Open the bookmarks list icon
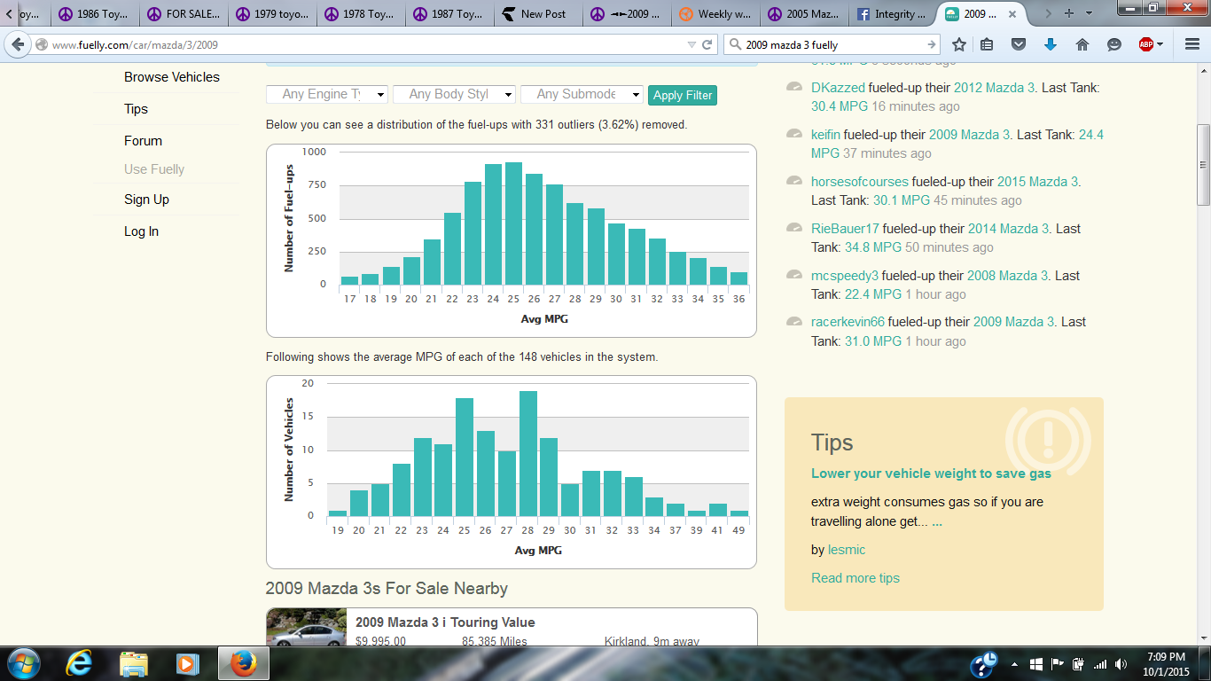This screenshot has height=681, width=1211. click(987, 44)
